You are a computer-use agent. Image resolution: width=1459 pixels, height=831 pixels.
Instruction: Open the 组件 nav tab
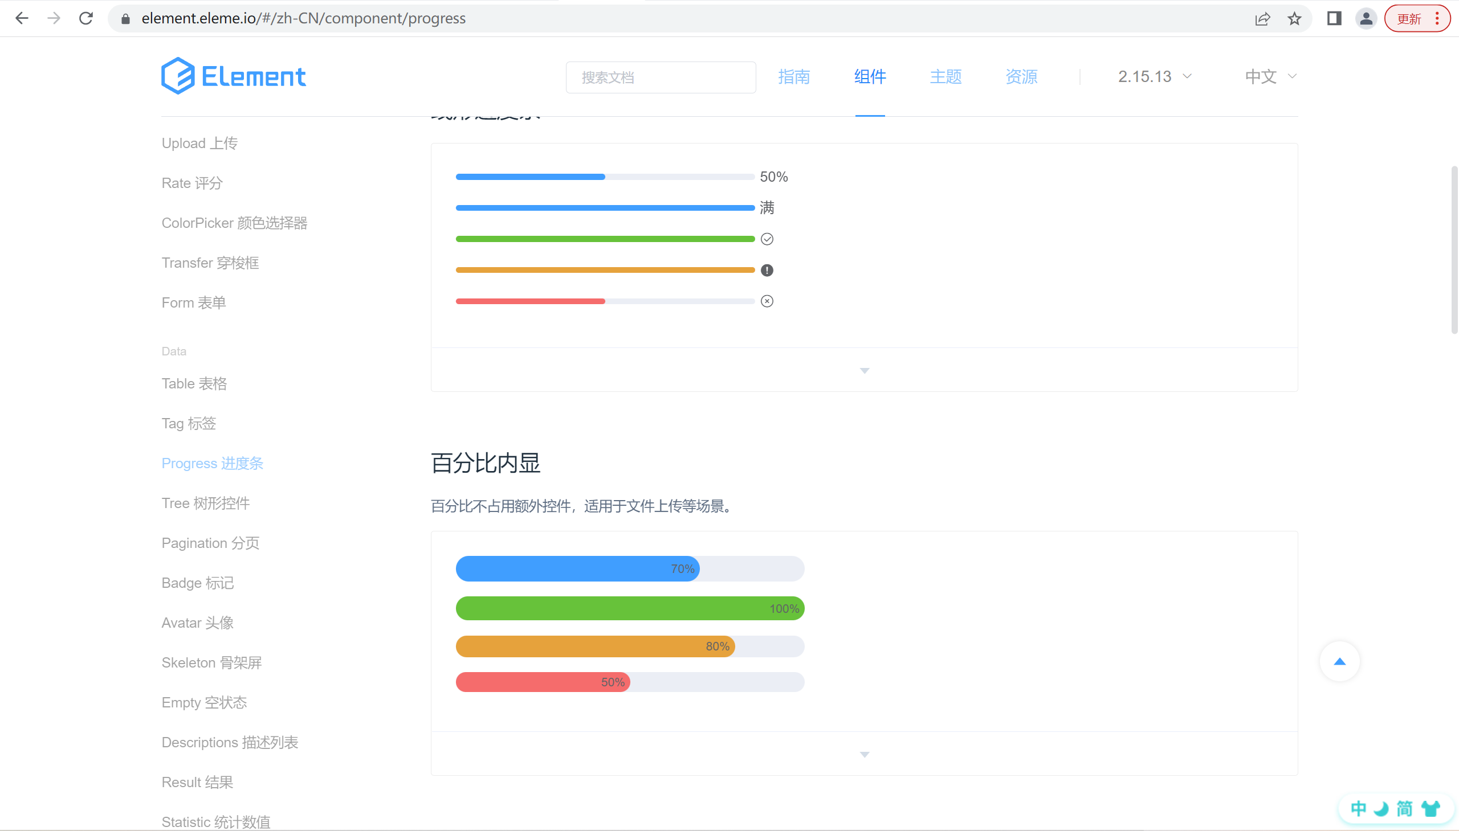coord(870,76)
